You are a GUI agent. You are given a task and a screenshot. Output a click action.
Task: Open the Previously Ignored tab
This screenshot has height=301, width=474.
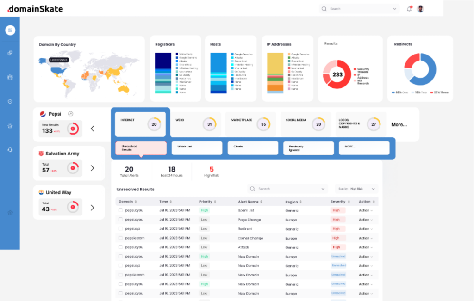309,148
